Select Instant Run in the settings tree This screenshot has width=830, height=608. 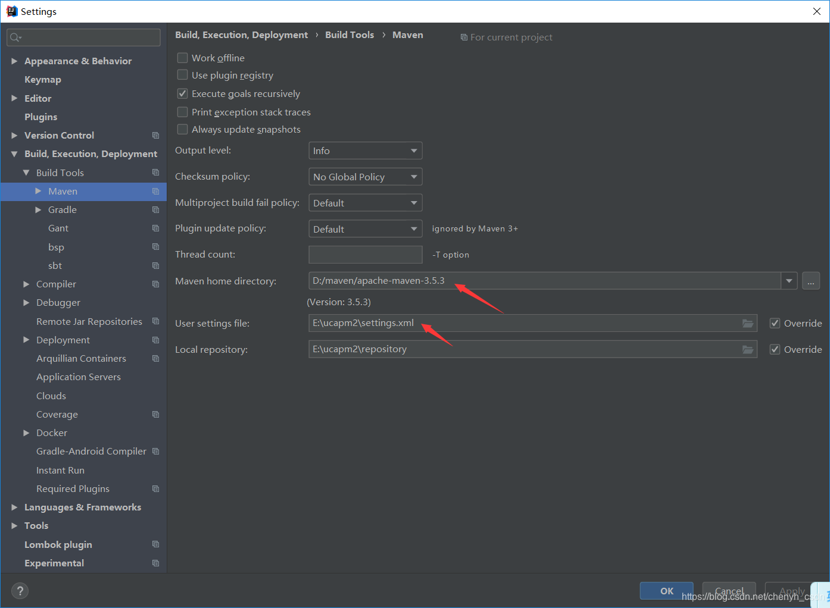(x=60, y=471)
